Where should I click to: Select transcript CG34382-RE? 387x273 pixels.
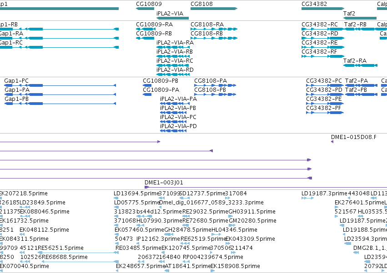pyautogui.click(x=319, y=43)
